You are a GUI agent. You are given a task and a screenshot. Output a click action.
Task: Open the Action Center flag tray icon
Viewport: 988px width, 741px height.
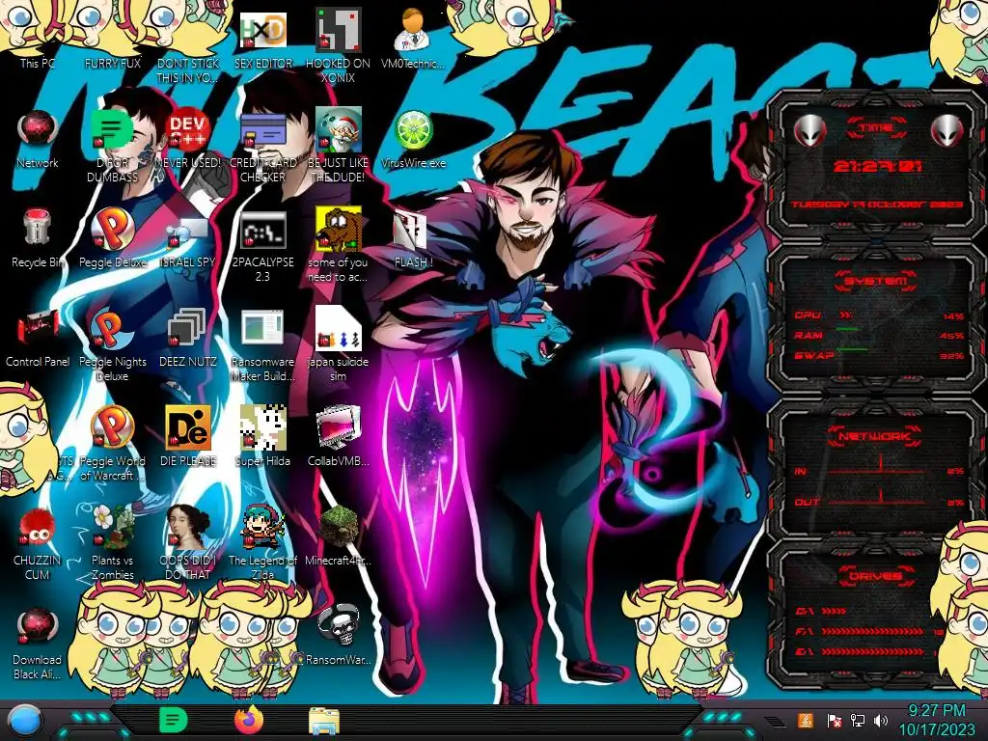pyautogui.click(x=833, y=721)
